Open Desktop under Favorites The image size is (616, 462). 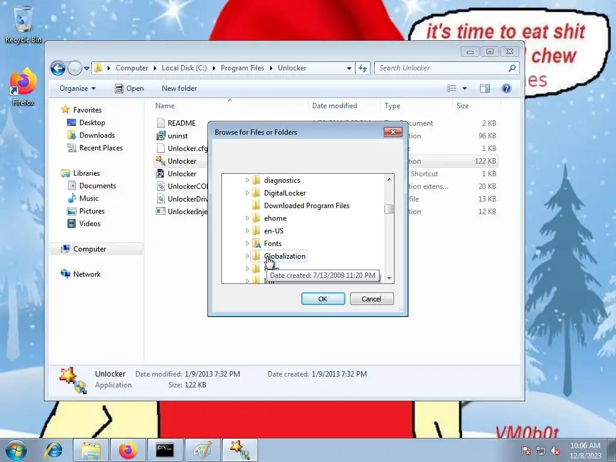86,123
